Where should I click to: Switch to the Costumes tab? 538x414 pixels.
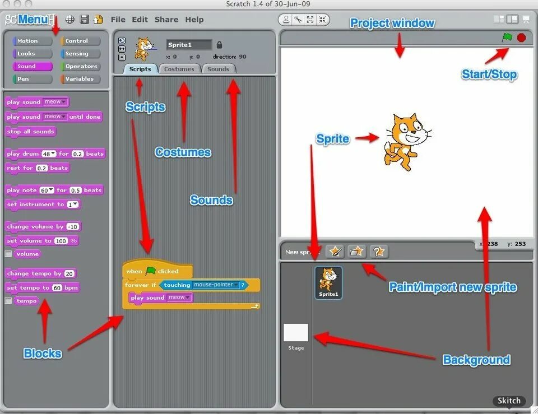[179, 69]
